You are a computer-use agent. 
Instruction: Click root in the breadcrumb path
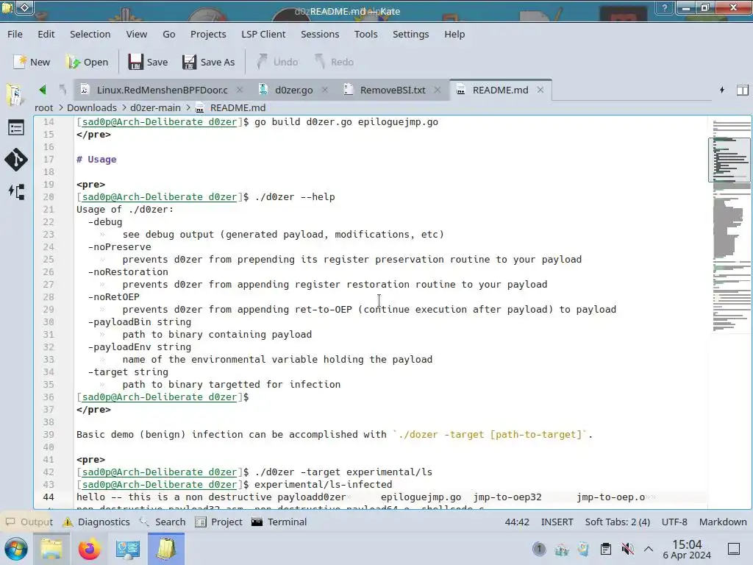coord(43,107)
